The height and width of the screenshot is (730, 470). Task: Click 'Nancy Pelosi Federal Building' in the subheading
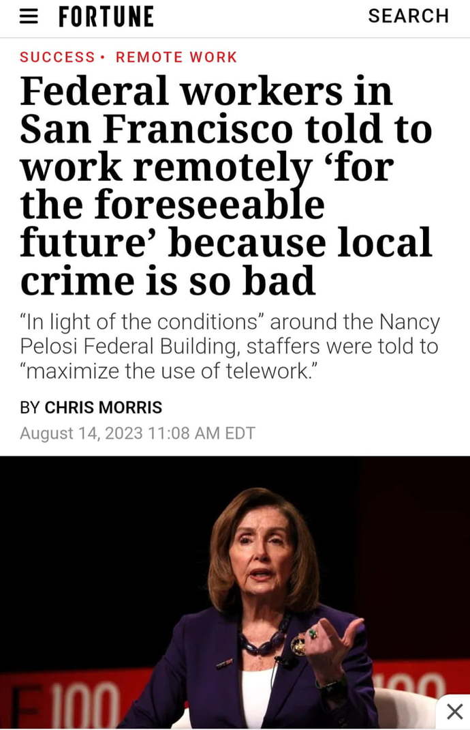[x=230, y=334]
